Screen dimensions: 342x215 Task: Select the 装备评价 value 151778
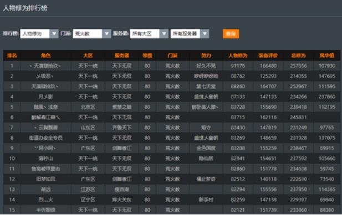pyautogui.click(x=268, y=169)
